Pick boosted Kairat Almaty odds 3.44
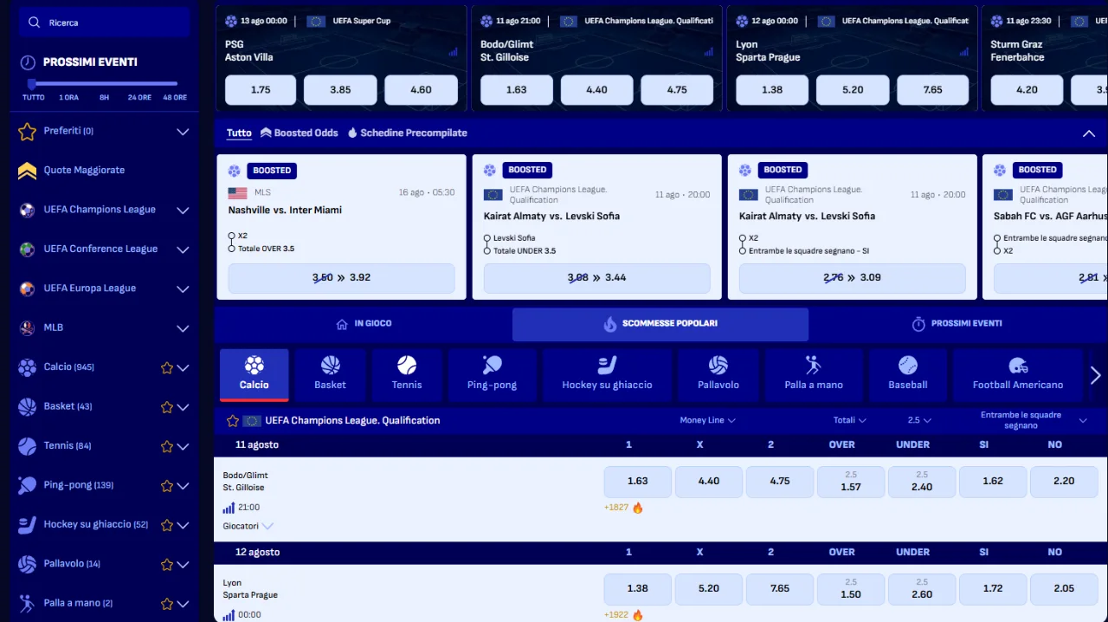The image size is (1108, 622). (x=596, y=278)
